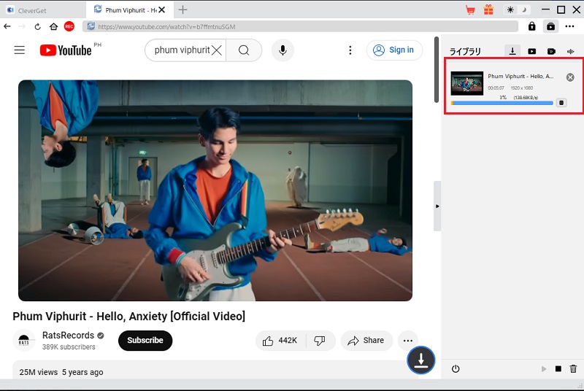Search with voice microphone button

tap(283, 50)
